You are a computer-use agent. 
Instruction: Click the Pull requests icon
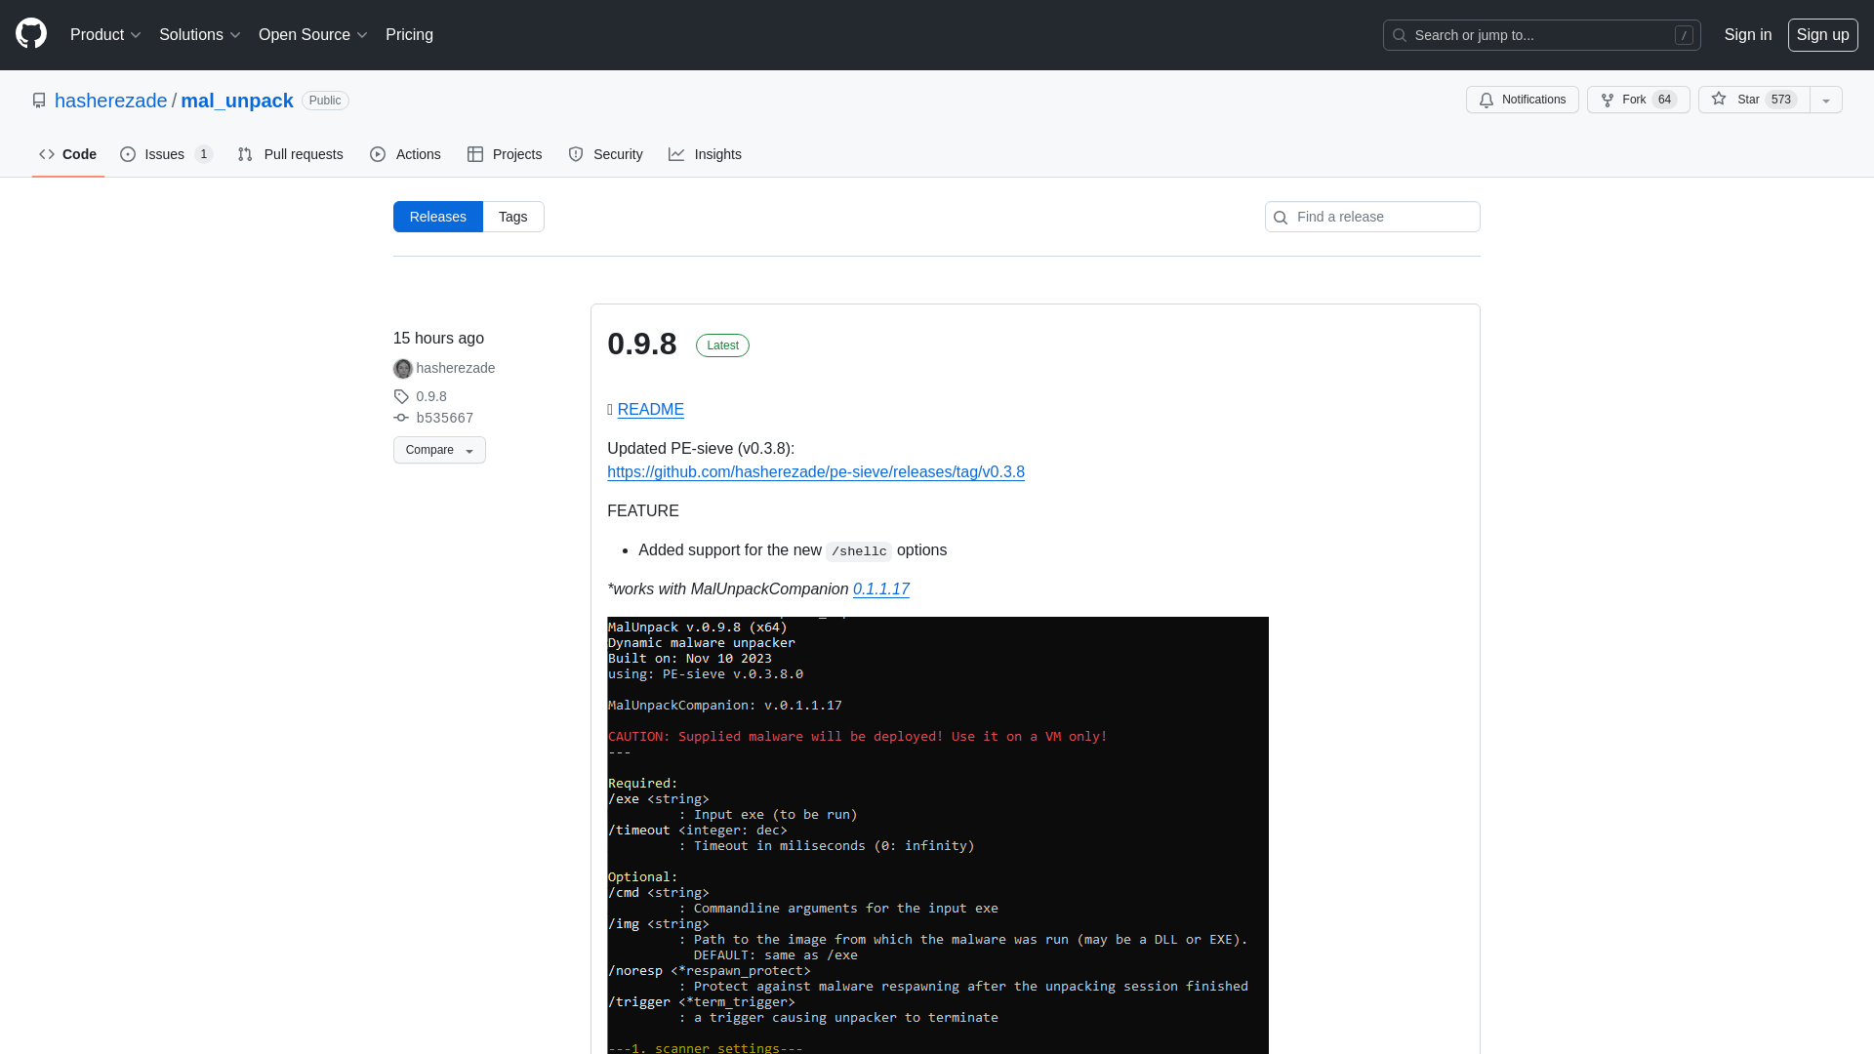[245, 154]
